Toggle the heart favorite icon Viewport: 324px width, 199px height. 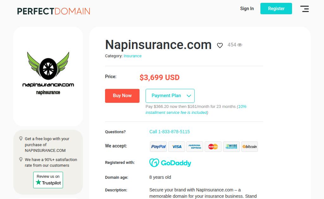coord(220,45)
